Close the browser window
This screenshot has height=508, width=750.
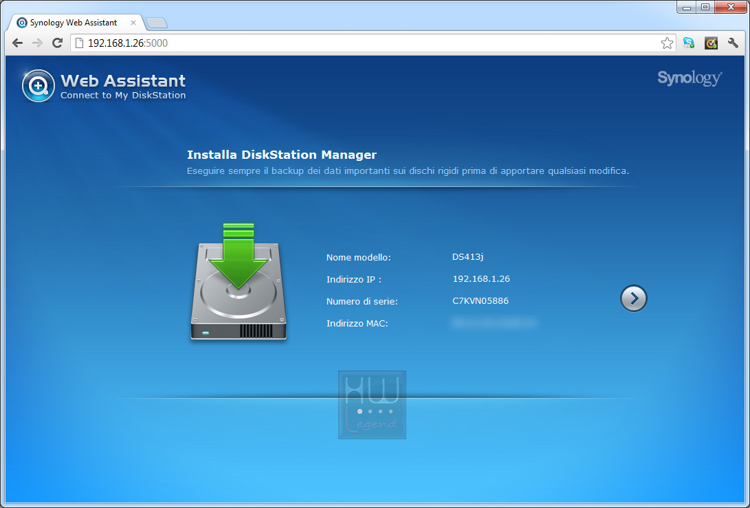click(x=730, y=7)
